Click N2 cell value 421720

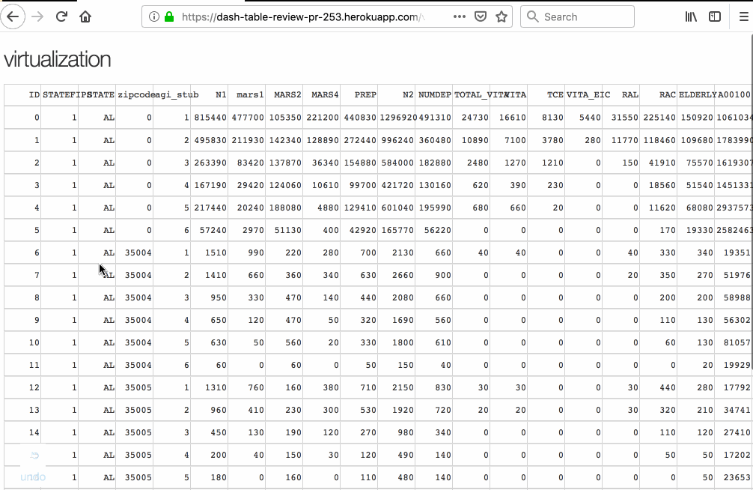[x=397, y=185]
